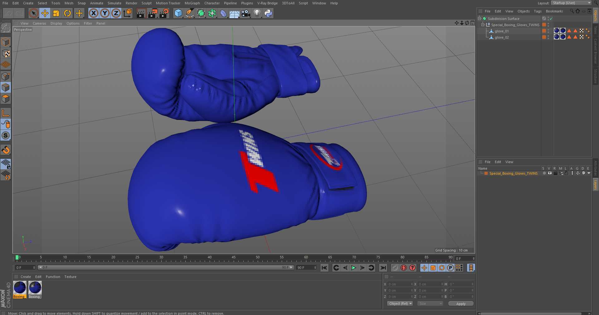Render the active view clapperboard icon
Viewport: 599px width, 315px height.
point(141,13)
